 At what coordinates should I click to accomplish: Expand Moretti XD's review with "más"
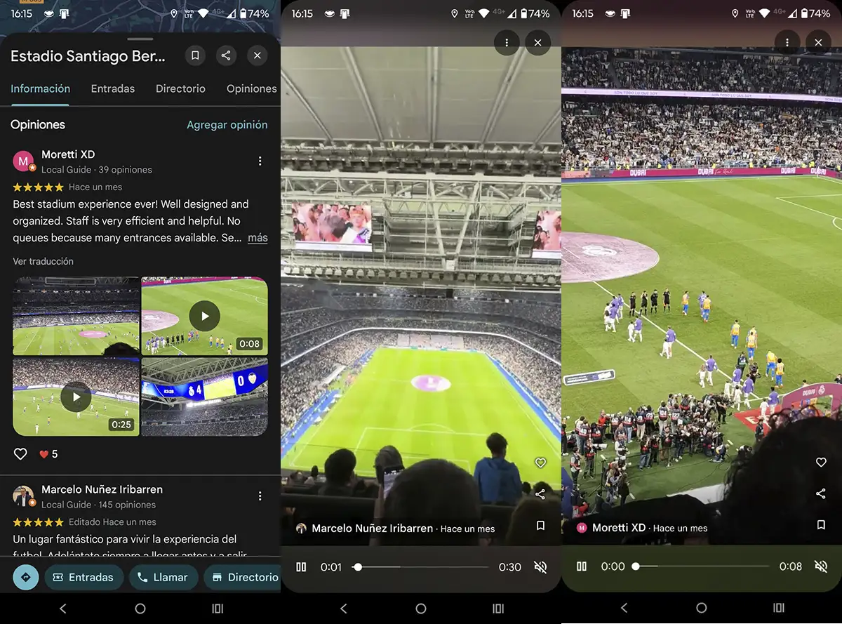[x=258, y=238]
